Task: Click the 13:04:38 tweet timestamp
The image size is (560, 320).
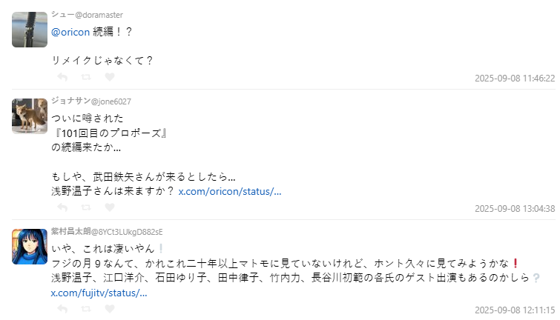Action: tap(515, 209)
